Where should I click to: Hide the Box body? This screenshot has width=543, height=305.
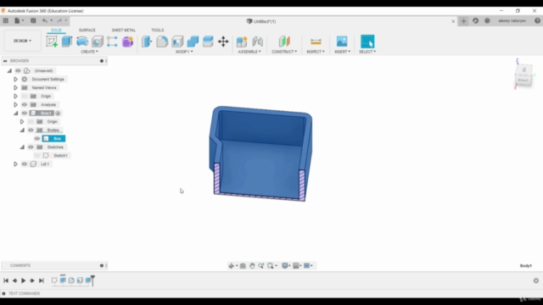[37, 139]
